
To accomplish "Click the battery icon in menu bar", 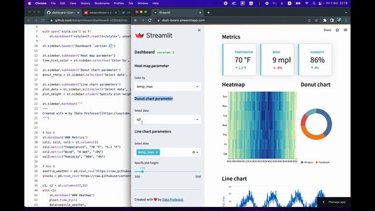I will [298, 4].
